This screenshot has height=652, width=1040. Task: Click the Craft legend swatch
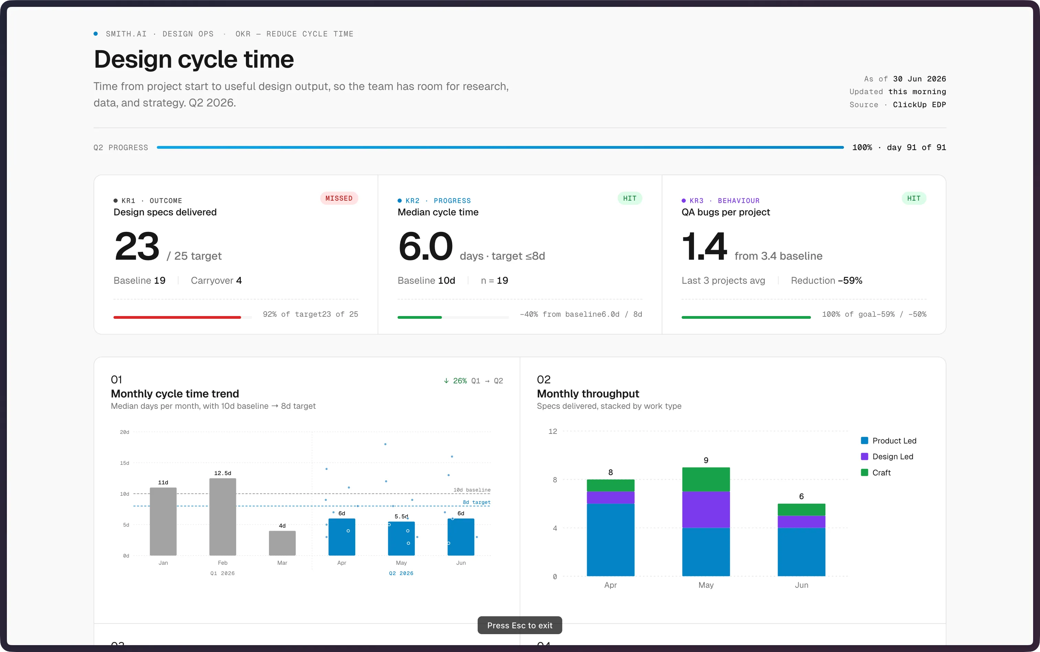[864, 473]
